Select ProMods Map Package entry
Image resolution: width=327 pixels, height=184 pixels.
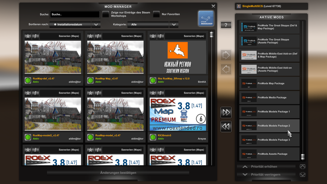coord(269,83)
